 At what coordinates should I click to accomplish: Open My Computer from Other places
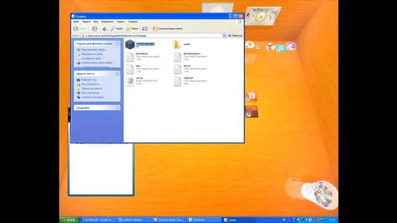pos(90,93)
